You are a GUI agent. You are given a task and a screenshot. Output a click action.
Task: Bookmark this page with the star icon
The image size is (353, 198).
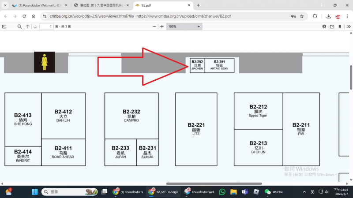point(302,16)
